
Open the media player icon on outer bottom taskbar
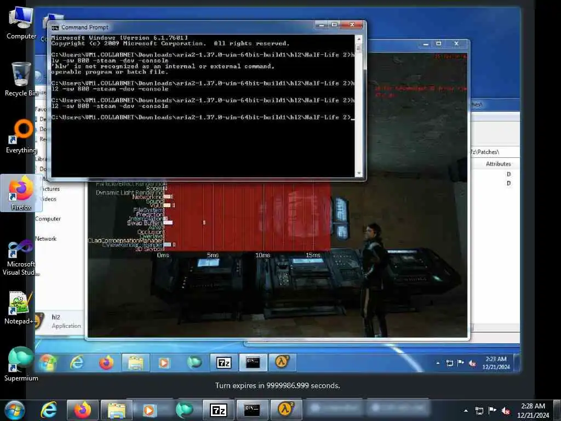click(x=149, y=410)
